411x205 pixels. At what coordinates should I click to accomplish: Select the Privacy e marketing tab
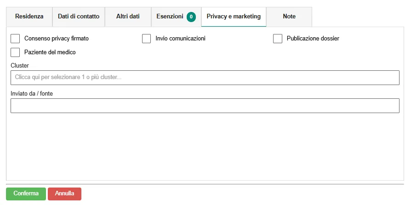(234, 17)
